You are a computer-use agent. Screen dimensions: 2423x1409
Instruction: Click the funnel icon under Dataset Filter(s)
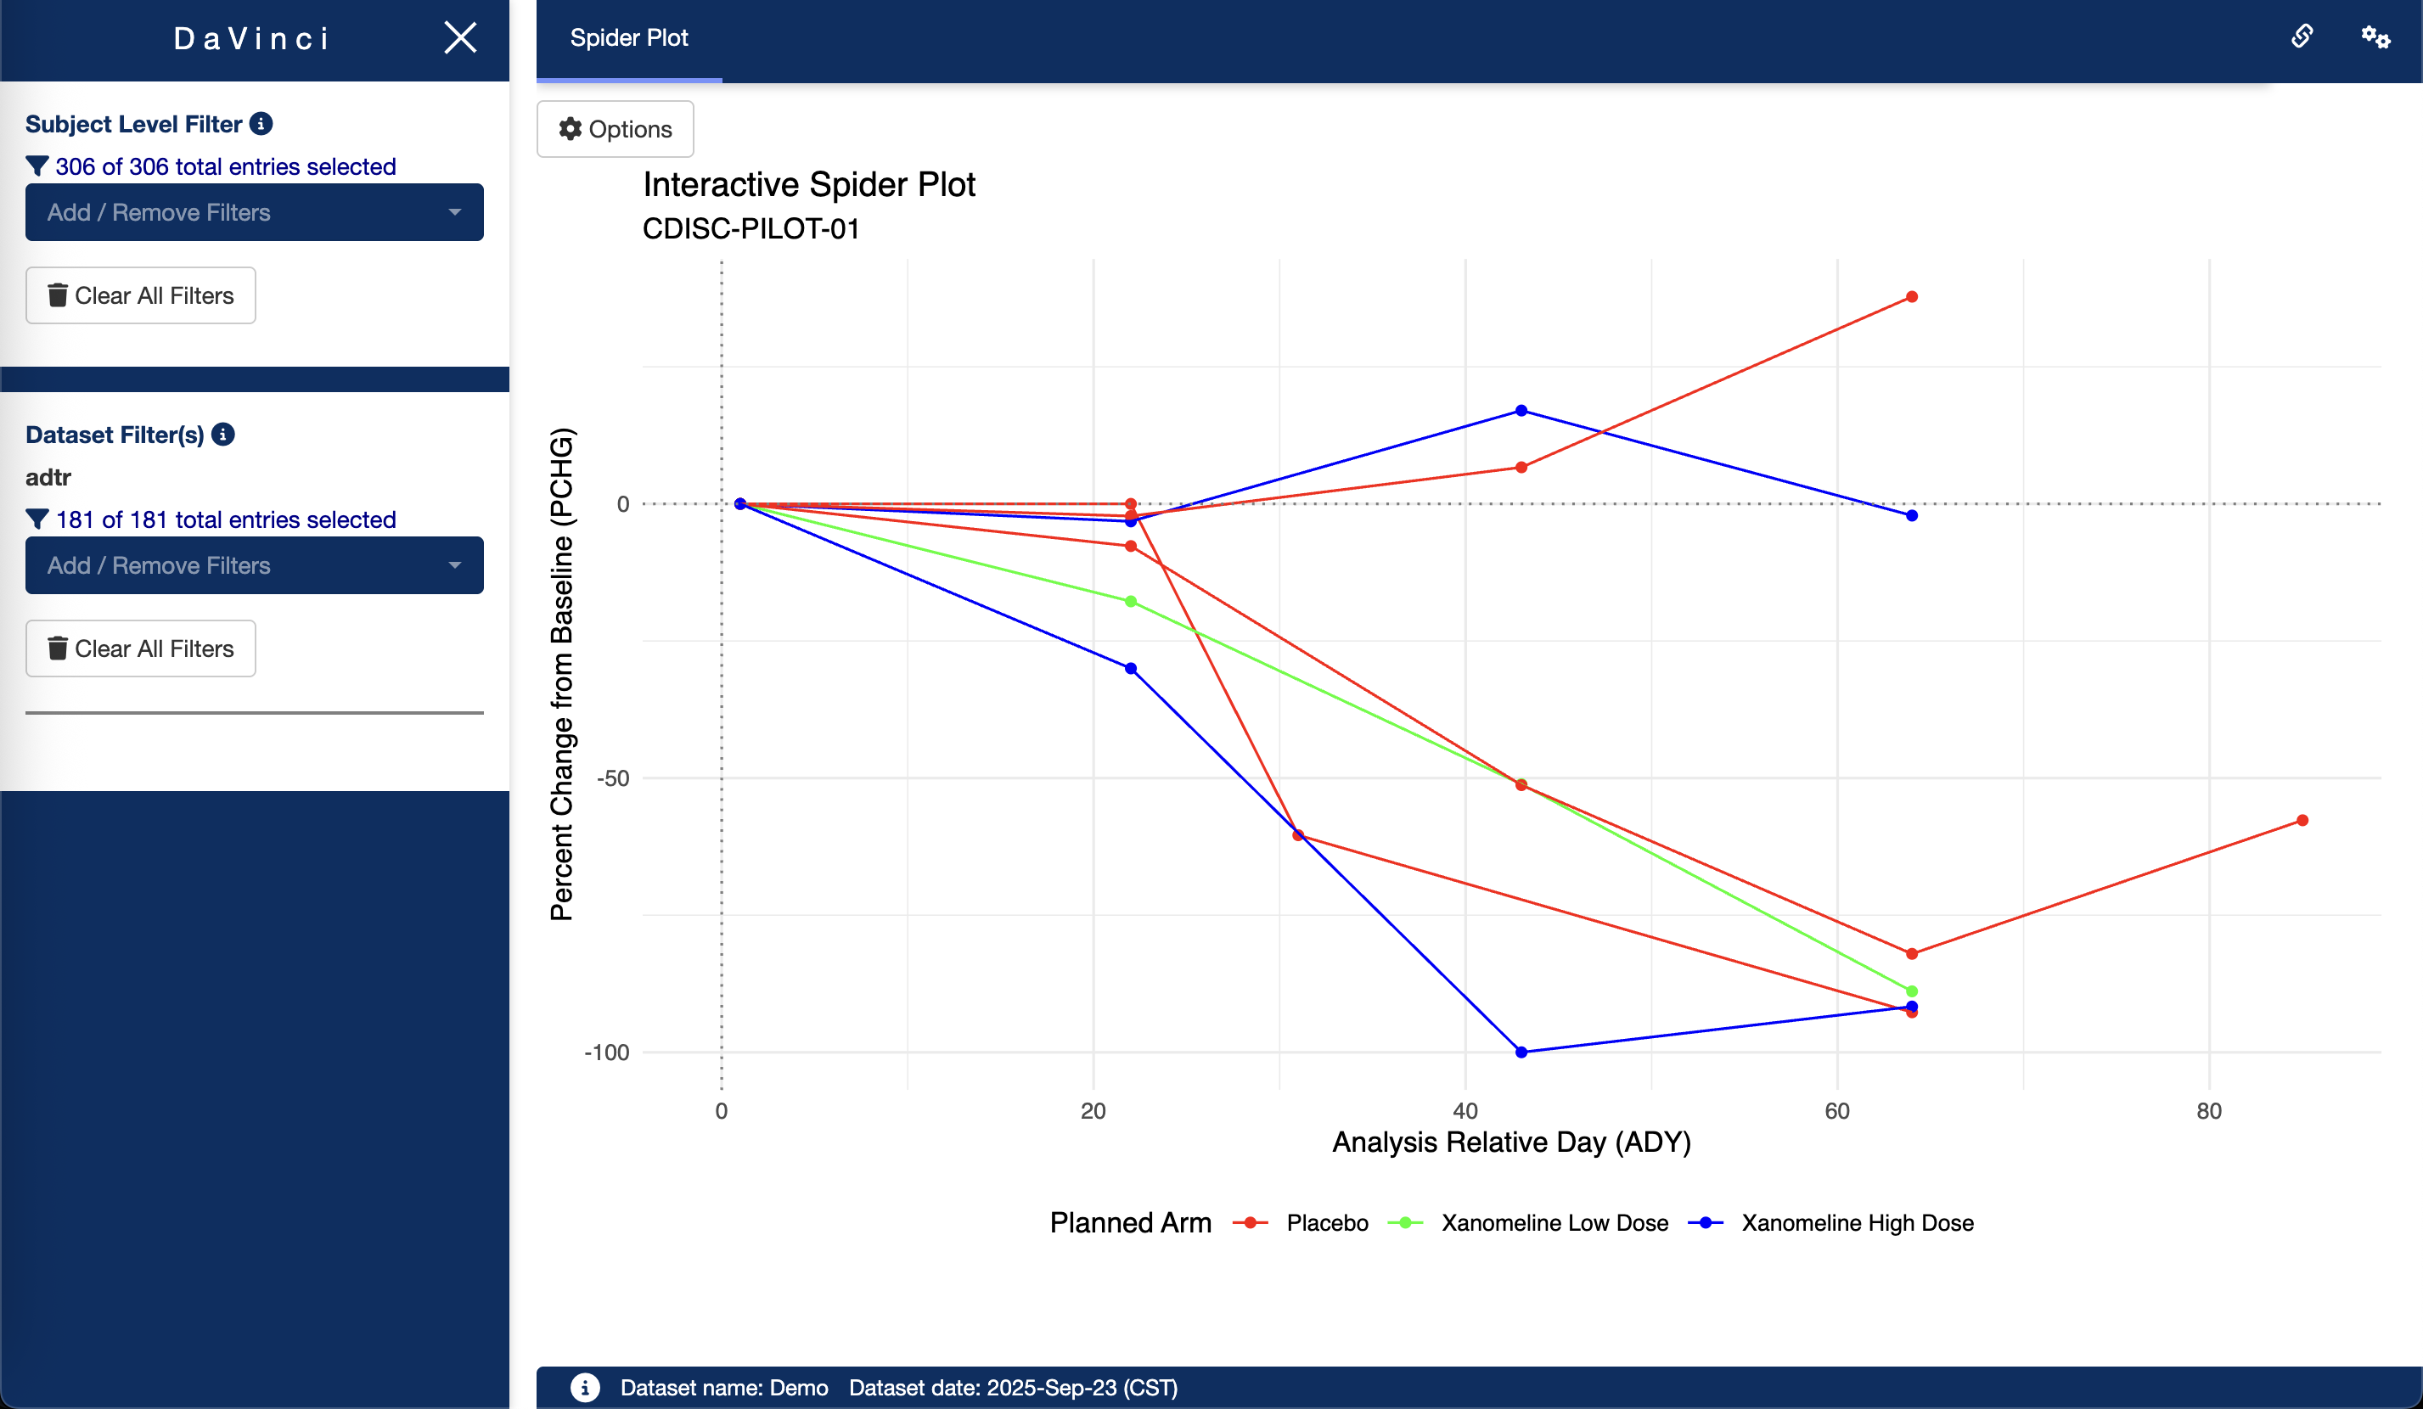coord(37,519)
